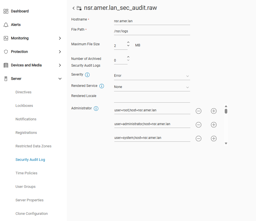Select the Monitoring sidebar icon
The height and width of the screenshot is (221, 256).
click(x=6, y=38)
